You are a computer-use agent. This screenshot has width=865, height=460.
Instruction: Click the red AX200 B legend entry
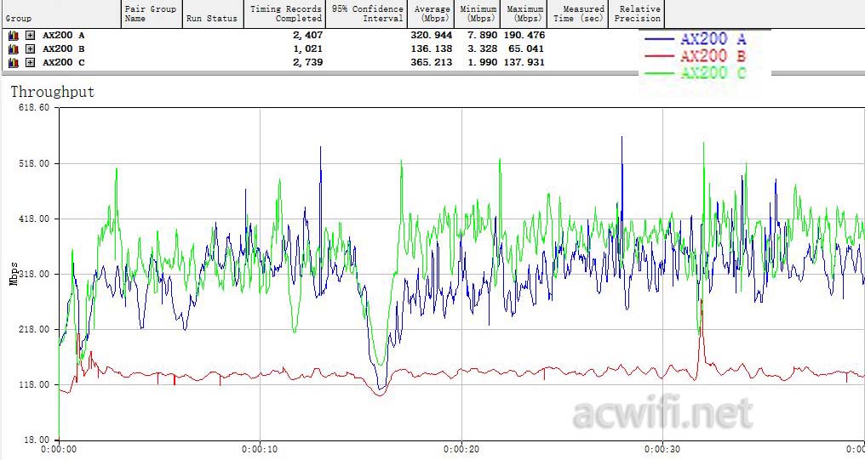(x=695, y=55)
